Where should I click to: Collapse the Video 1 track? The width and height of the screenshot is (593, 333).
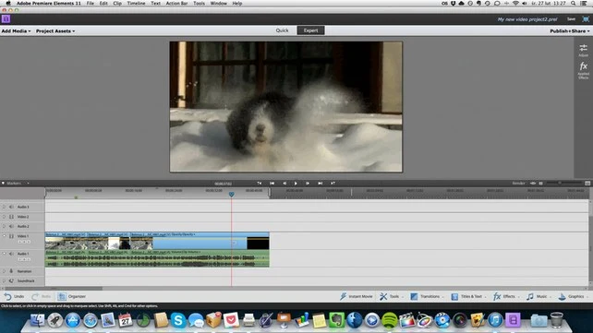[5, 236]
